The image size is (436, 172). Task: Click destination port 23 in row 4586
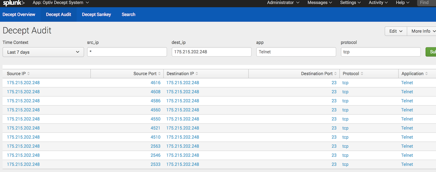(x=334, y=101)
